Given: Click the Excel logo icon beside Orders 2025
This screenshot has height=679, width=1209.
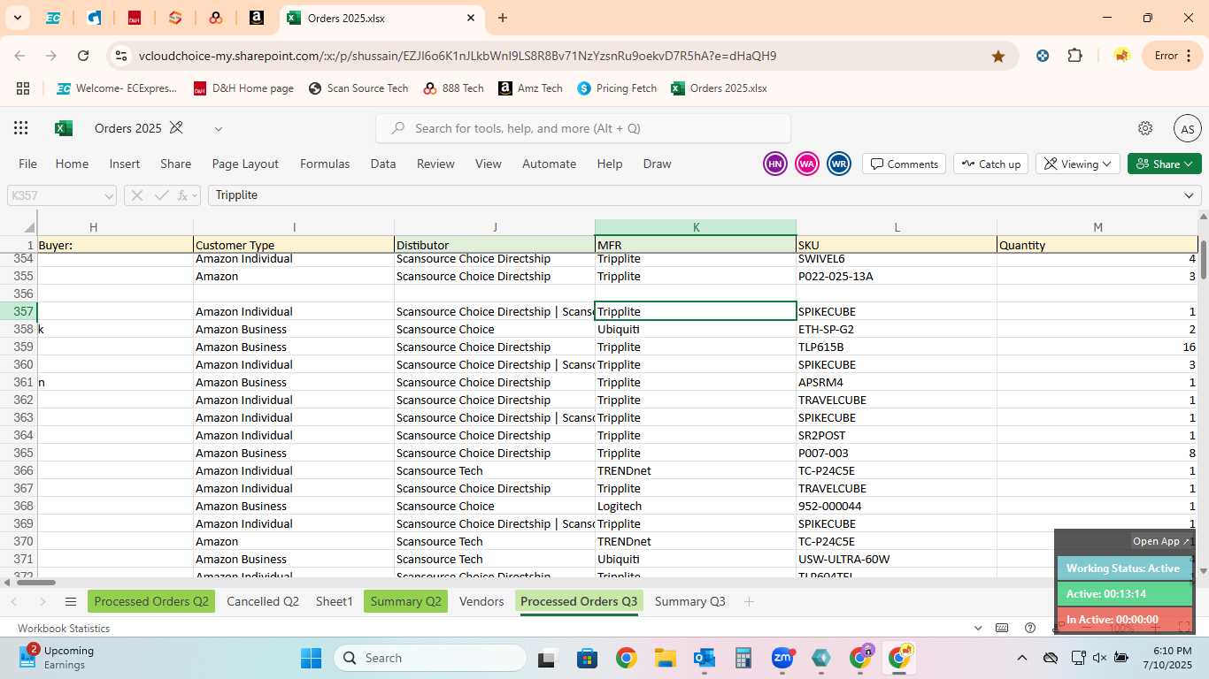Looking at the screenshot, I should coord(64,128).
